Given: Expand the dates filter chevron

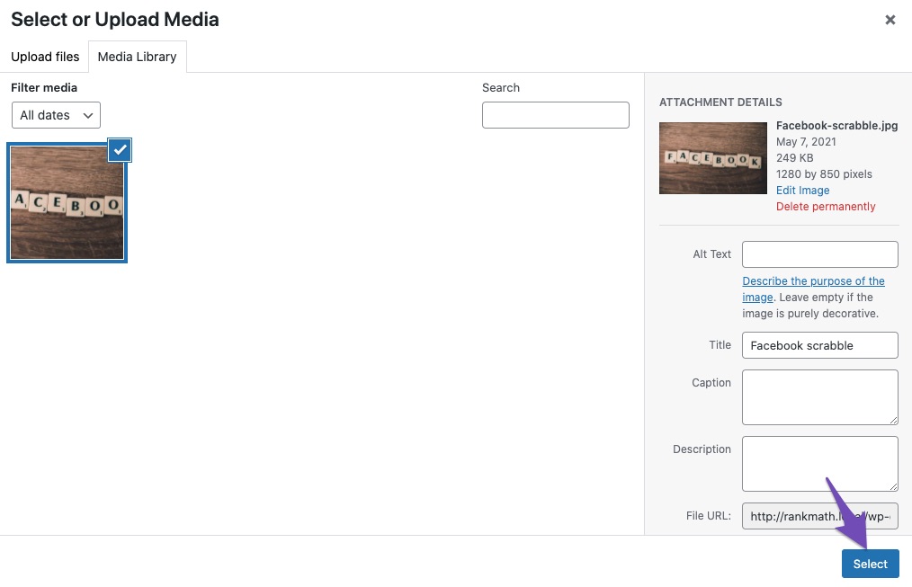Looking at the screenshot, I should (87, 115).
